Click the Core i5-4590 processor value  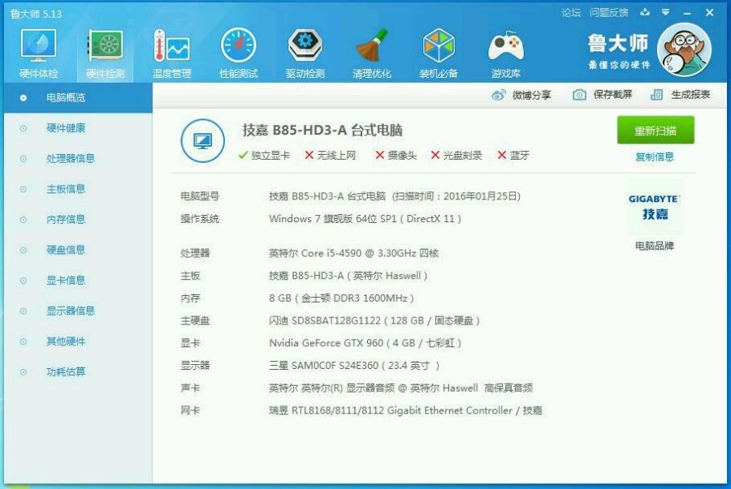point(354,253)
